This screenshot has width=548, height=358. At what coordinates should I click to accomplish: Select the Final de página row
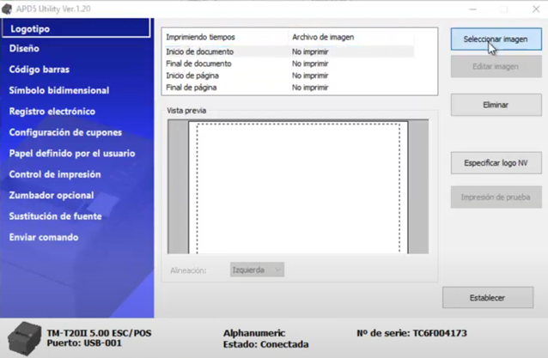pos(289,88)
